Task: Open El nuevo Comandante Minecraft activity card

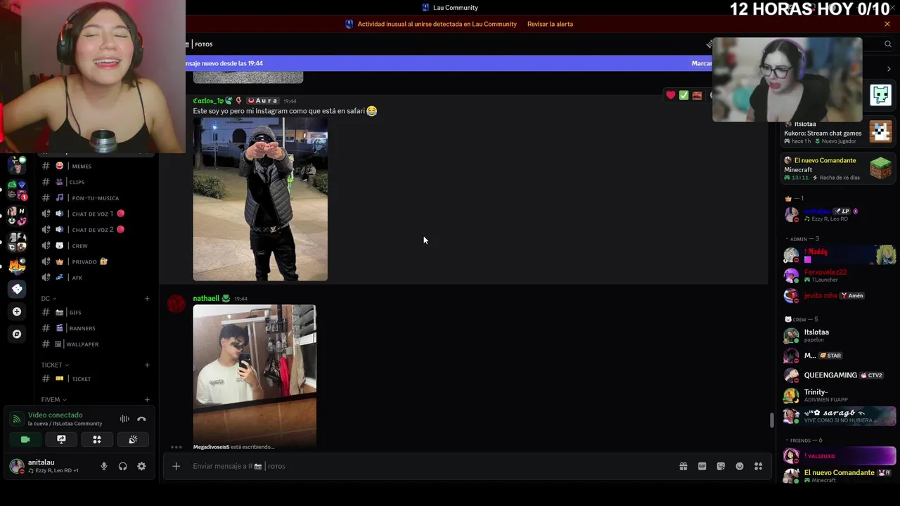Action: click(837, 169)
